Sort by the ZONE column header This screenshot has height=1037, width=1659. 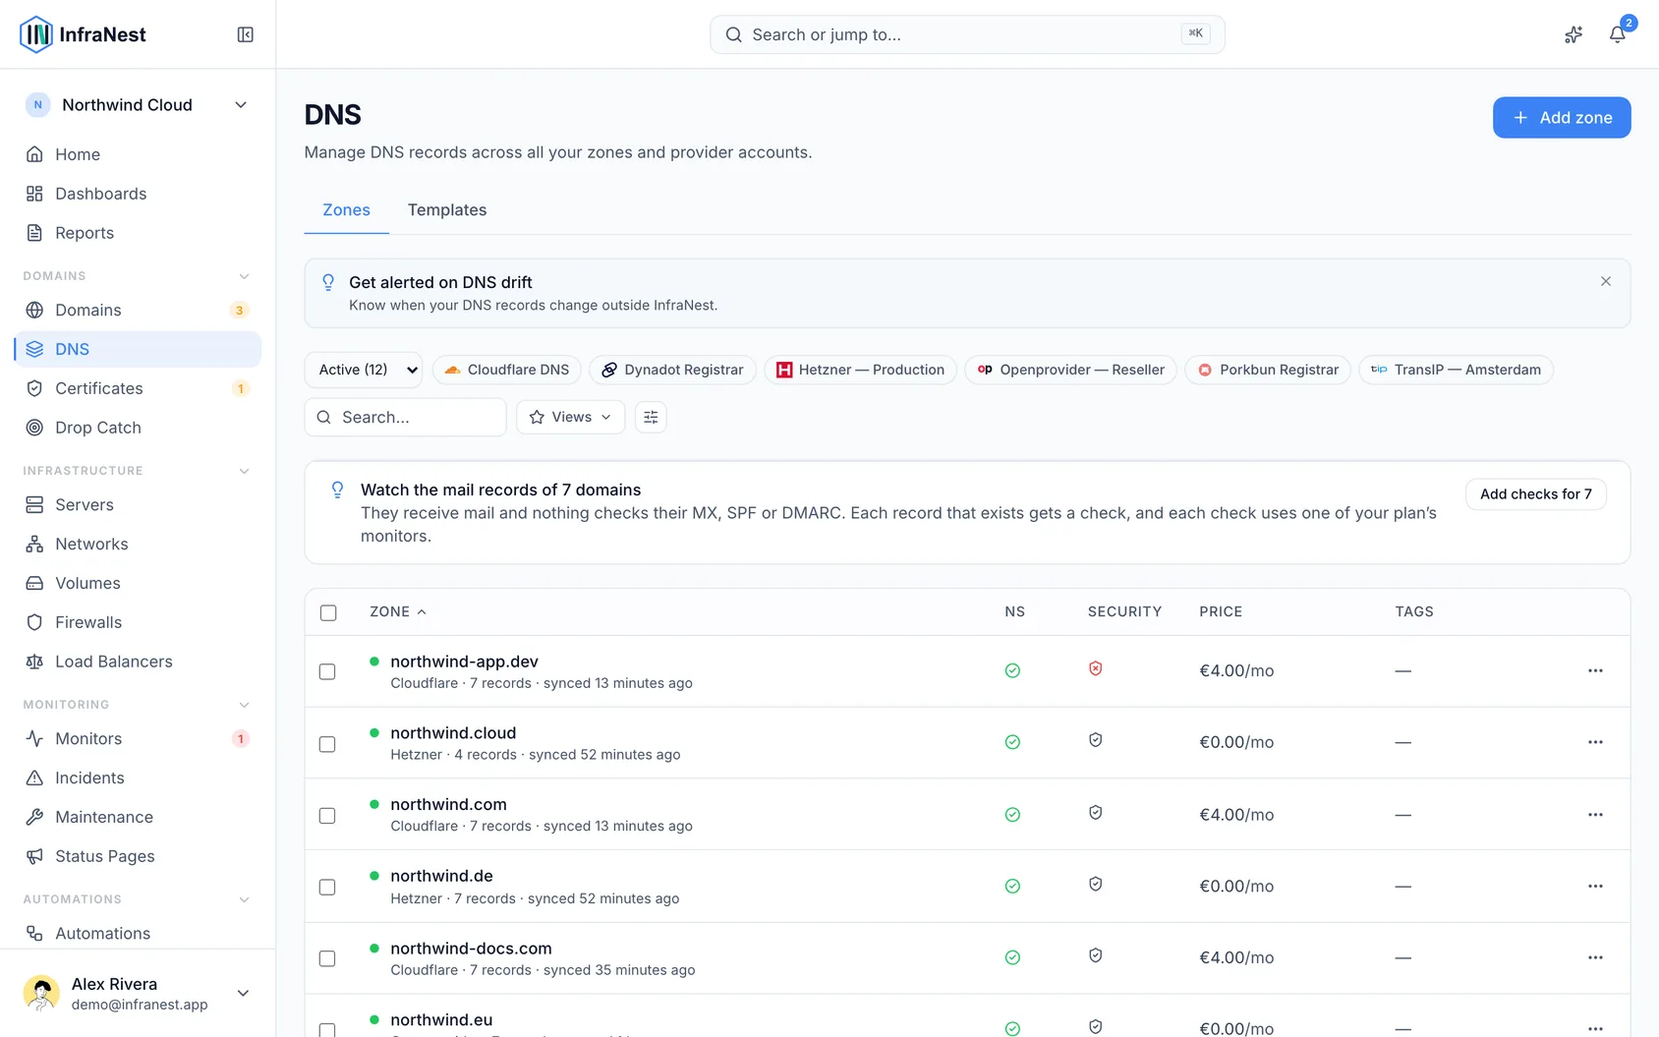coord(398,611)
